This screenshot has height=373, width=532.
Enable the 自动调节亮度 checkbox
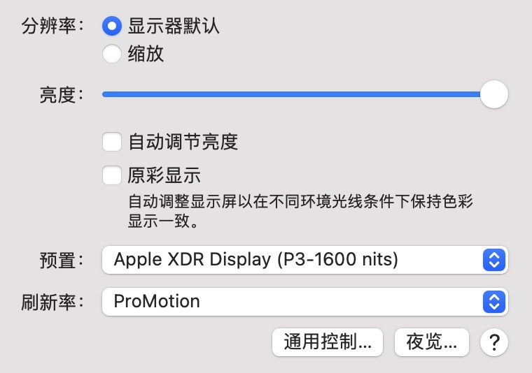coord(112,142)
